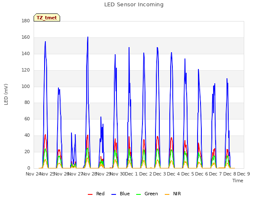Click the red peak on Nov 24 near 41 mV

point(45,135)
